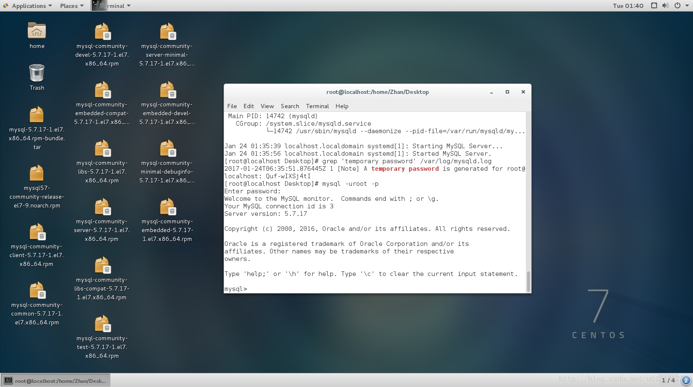Open the Places menu

pos(72,6)
